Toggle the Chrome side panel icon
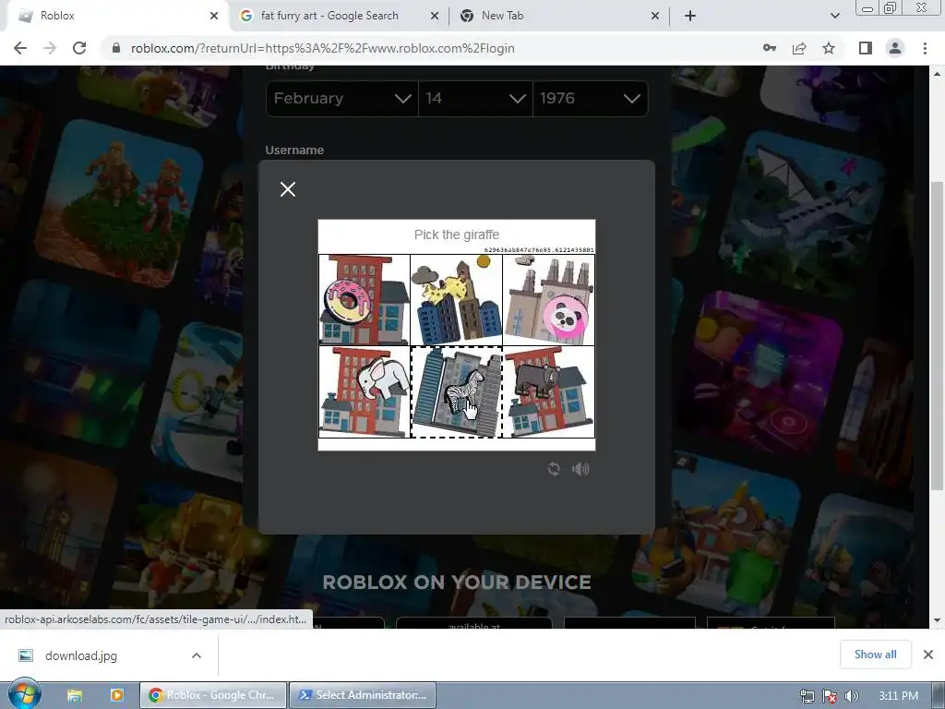This screenshot has height=709, width=945. 866,48
